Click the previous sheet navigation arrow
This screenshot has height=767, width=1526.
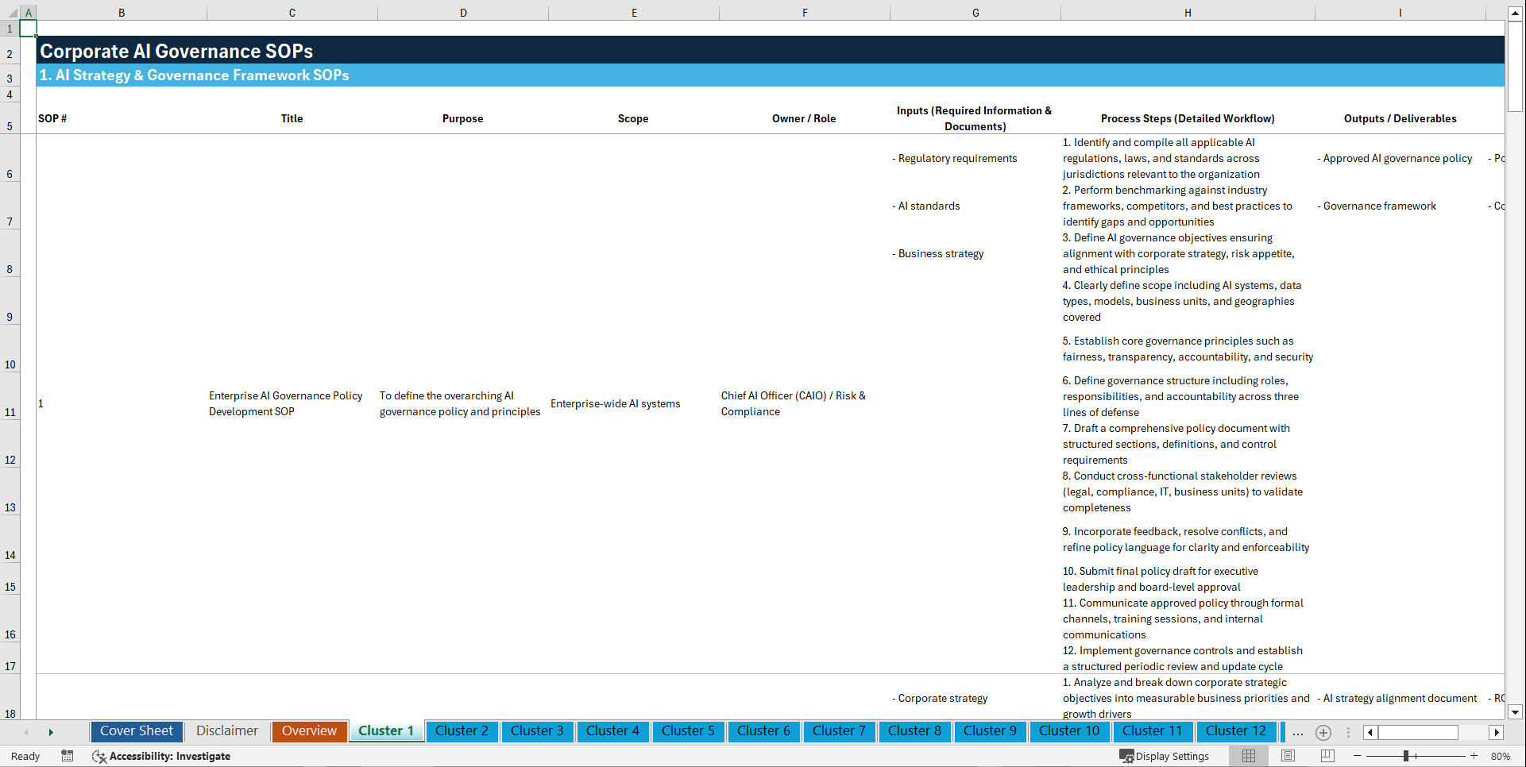(x=26, y=732)
